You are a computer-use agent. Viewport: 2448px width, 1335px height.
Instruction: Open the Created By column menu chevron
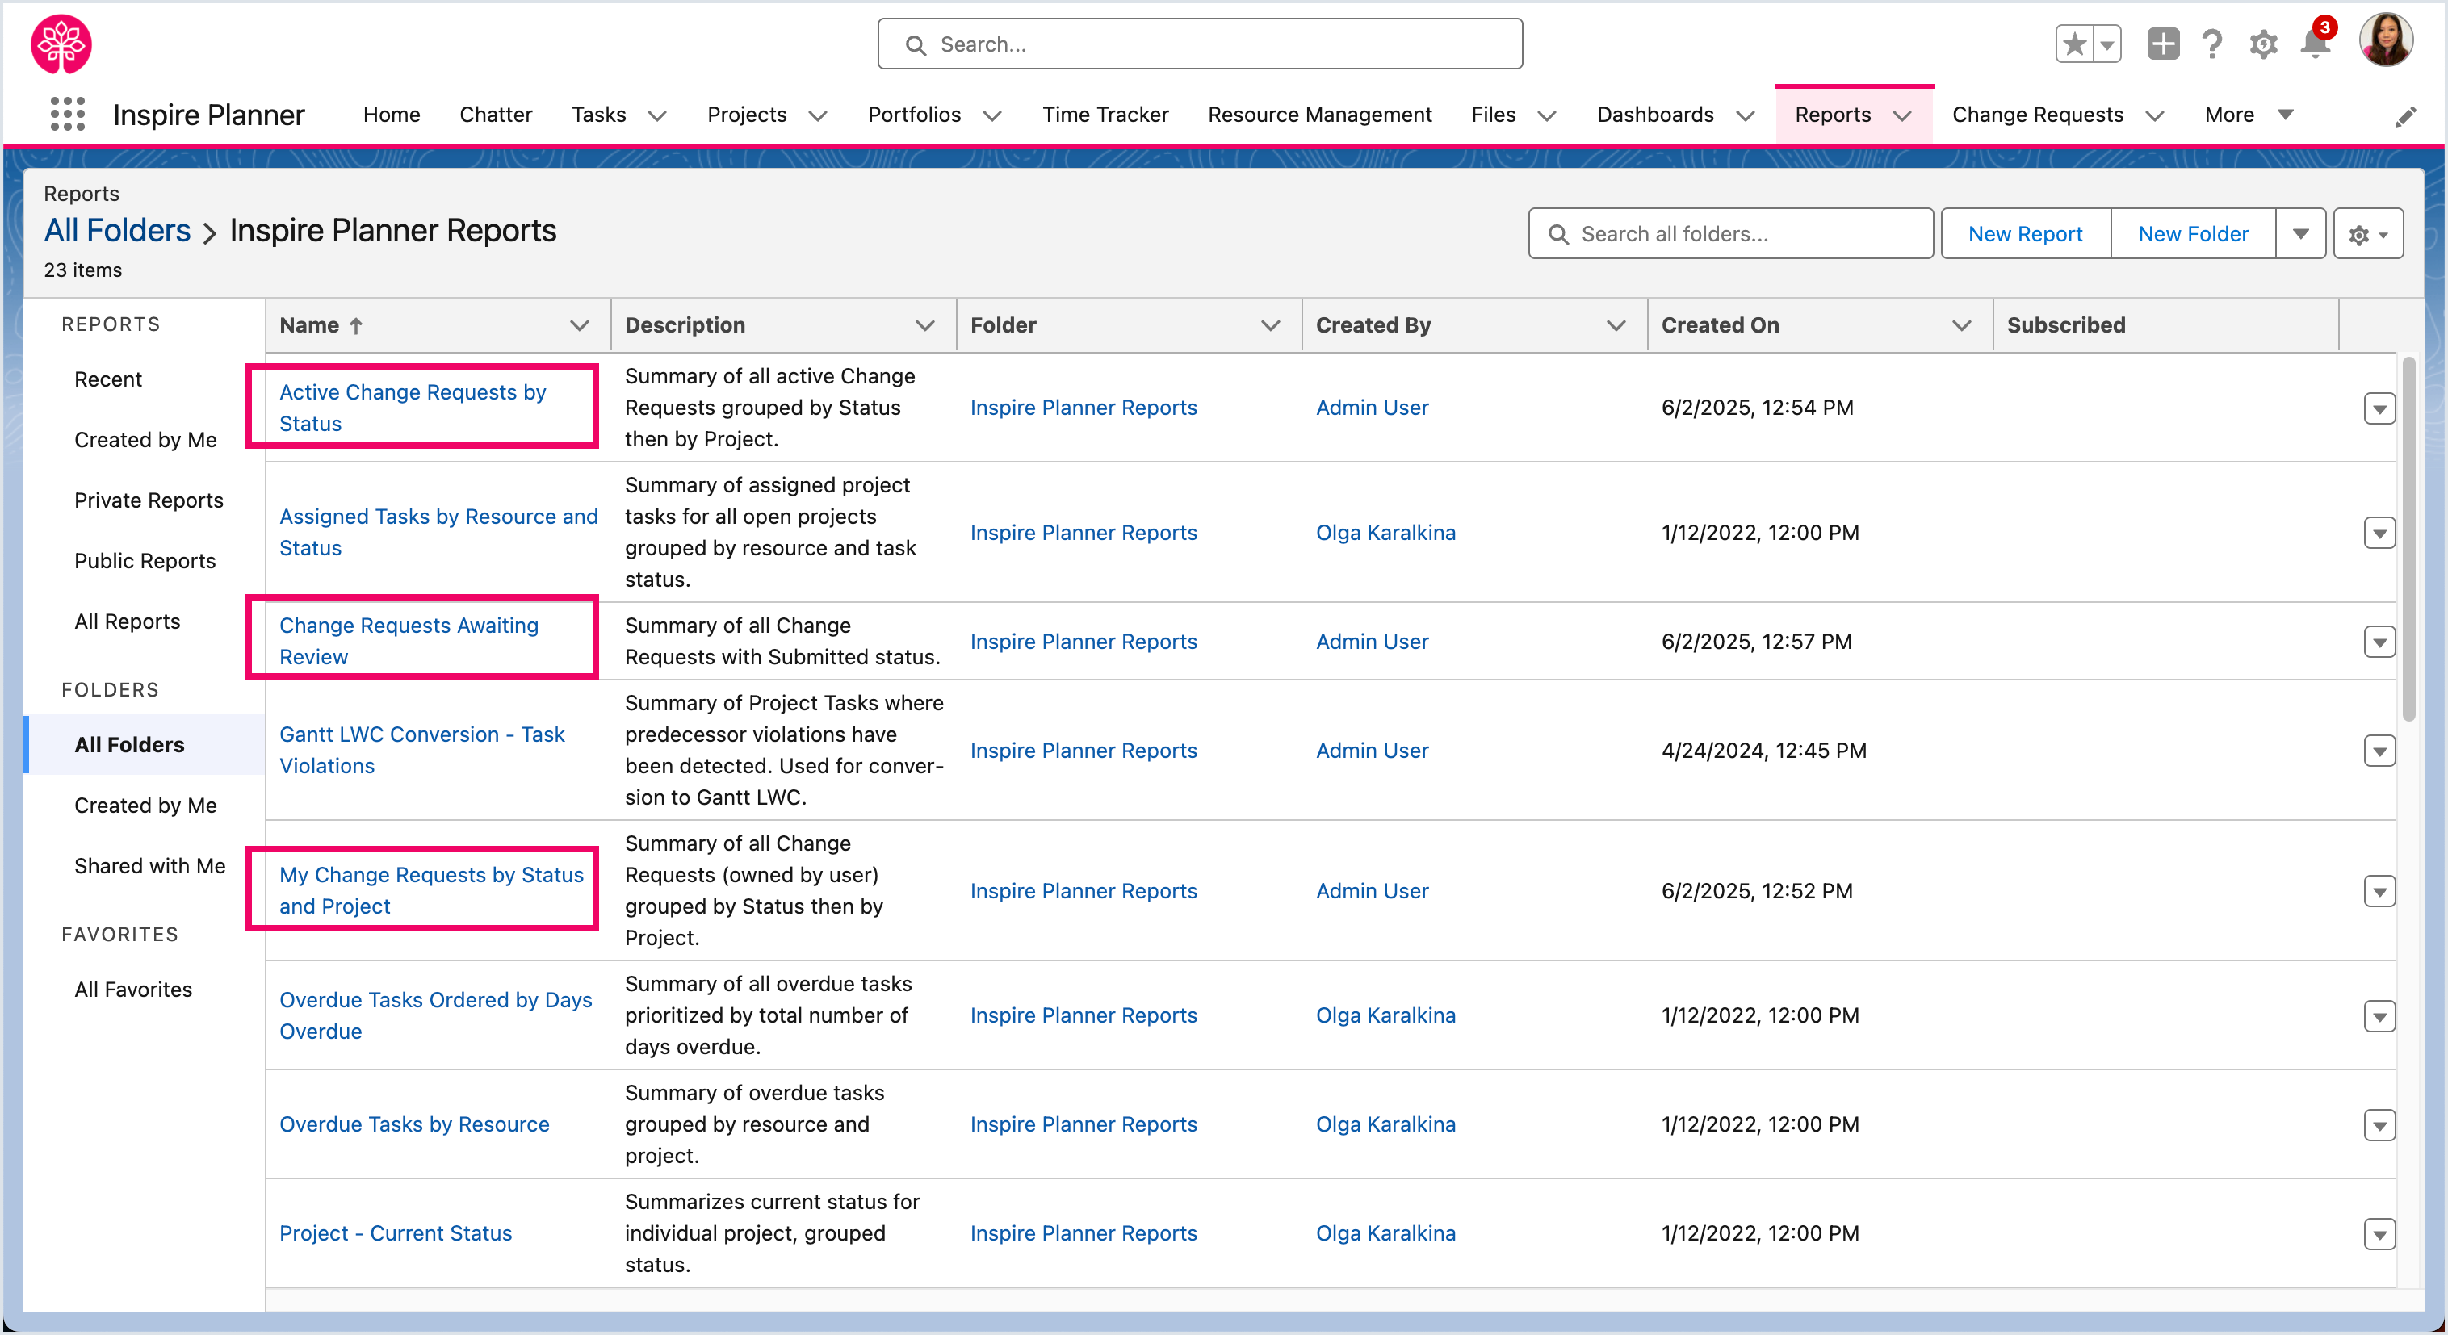pyautogui.click(x=1616, y=325)
